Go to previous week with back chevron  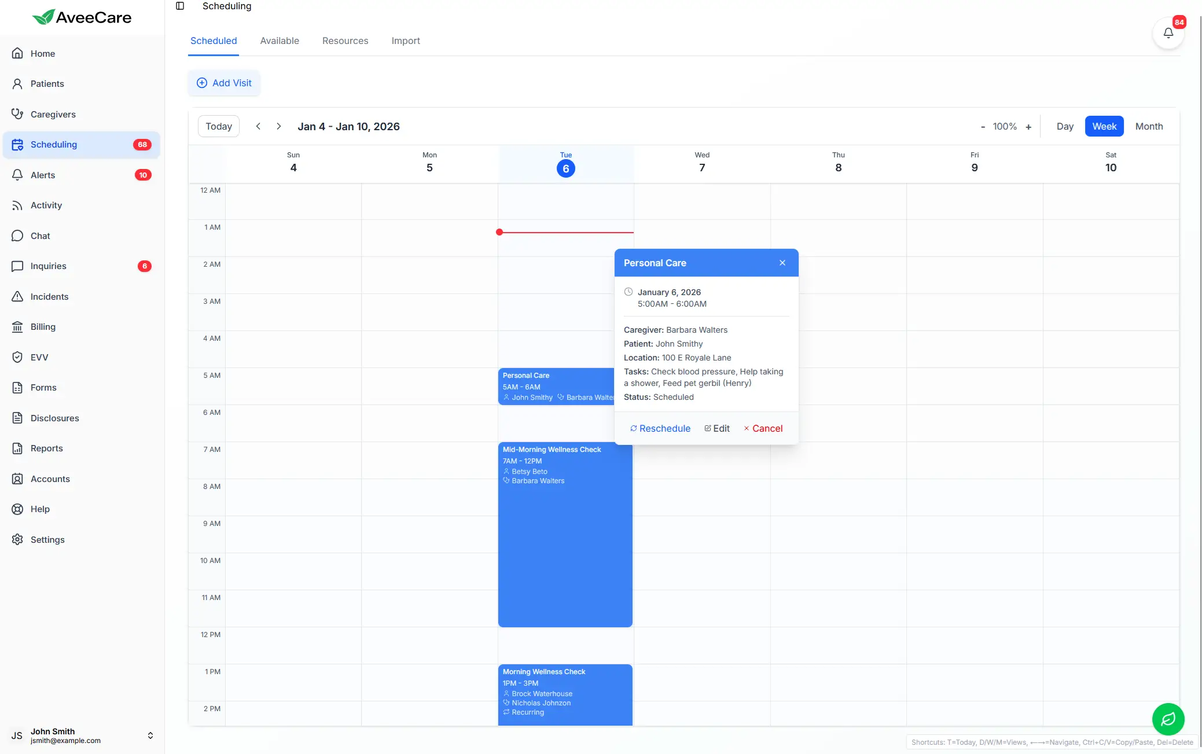258,126
